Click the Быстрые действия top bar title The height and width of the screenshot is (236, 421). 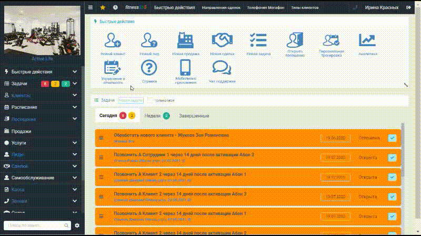[175, 7]
